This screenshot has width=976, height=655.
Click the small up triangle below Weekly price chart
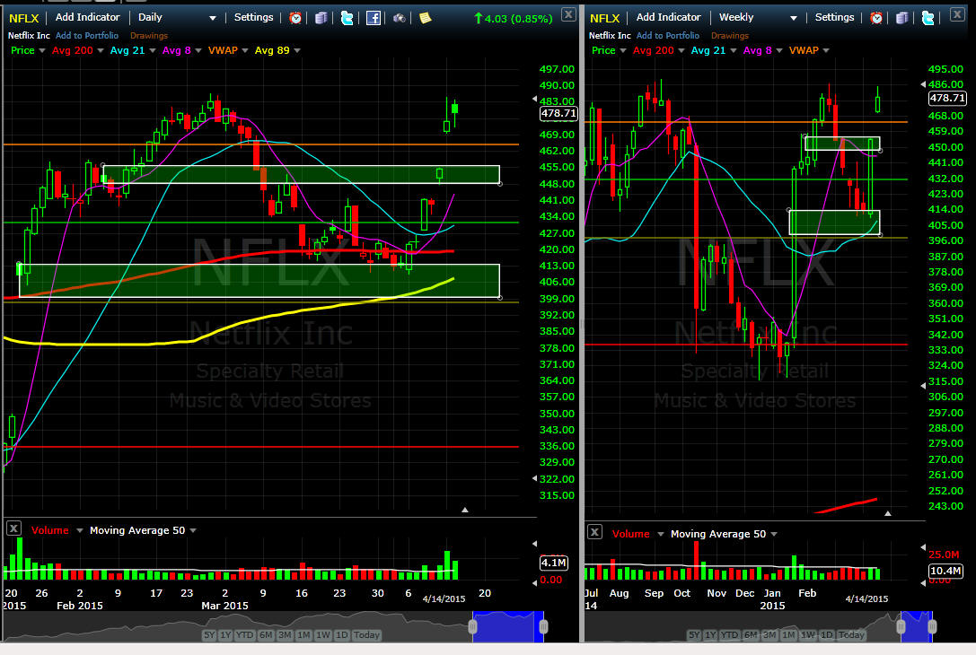tap(888, 513)
